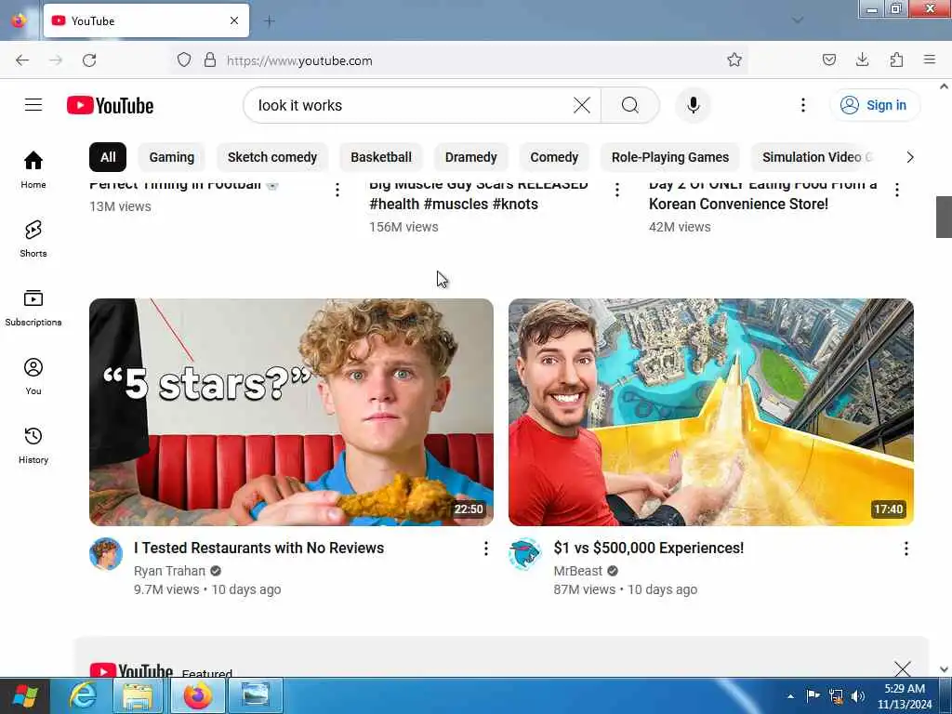Screen dimensions: 952x714
Task: Select the Sketch comedy filter chip
Action: pyautogui.click(x=272, y=157)
